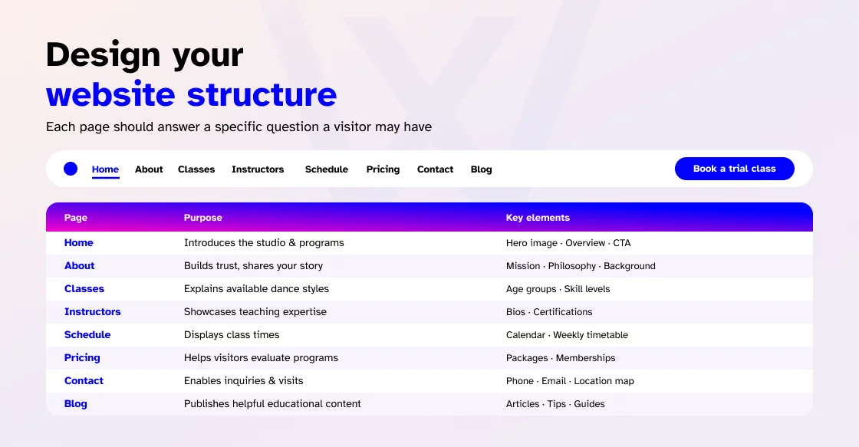Image resolution: width=859 pixels, height=447 pixels.
Task: Click 'Mission · Philosophy · Background' cell
Action: click(x=581, y=266)
